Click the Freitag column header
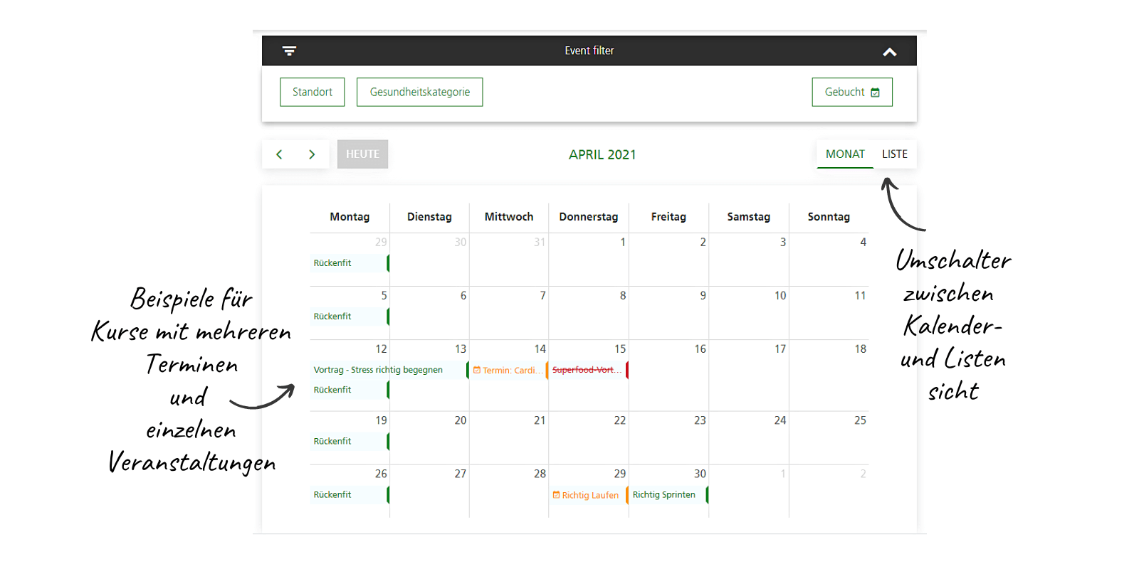Viewport: 1139px width, 569px height. click(x=668, y=217)
